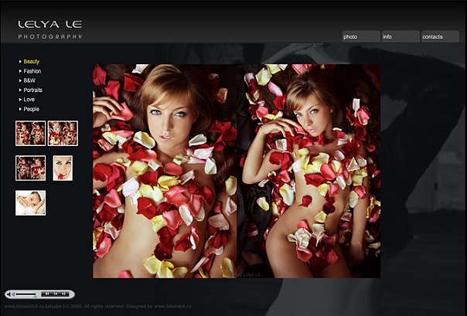
Task: Click the Lelya Le Photography logo
Action: (x=50, y=29)
